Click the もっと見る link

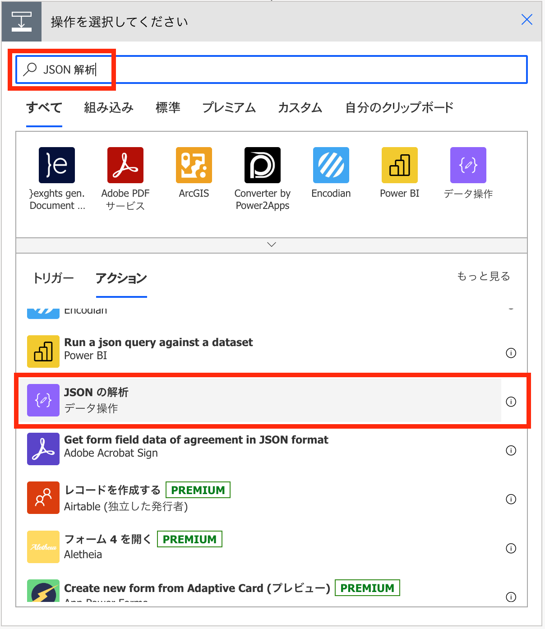[x=484, y=276]
